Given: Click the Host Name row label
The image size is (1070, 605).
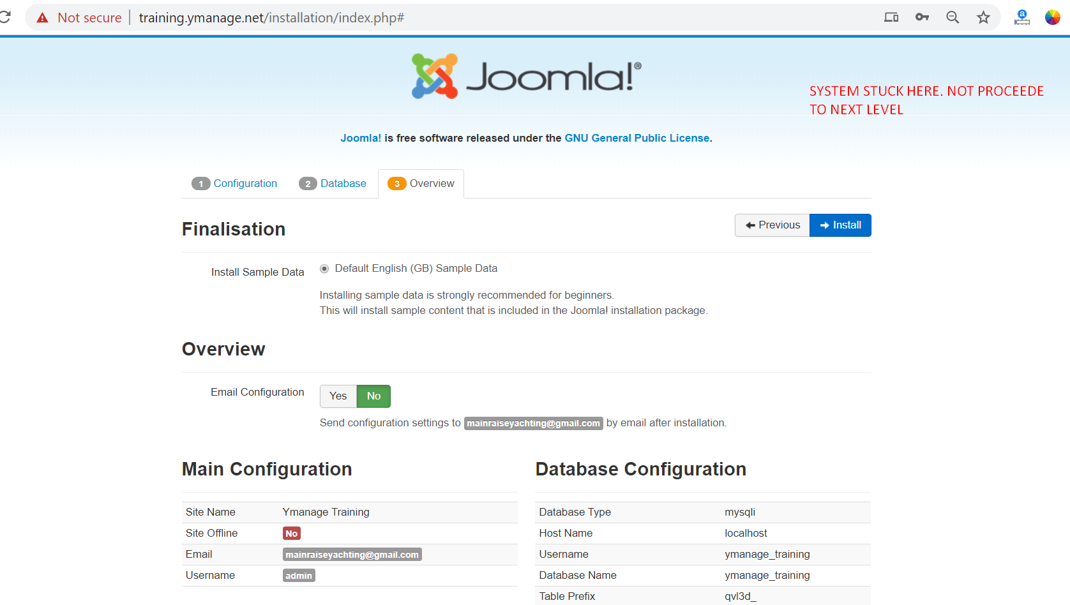Looking at the screenshot, I should click(566, 533).
